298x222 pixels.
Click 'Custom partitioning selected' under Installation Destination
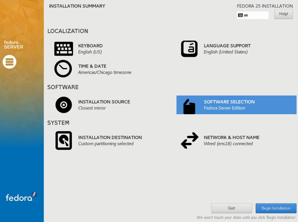coord(106,144)
